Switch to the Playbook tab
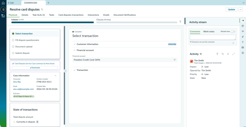Viewport: 246px width, 127px height. point(13,15)
